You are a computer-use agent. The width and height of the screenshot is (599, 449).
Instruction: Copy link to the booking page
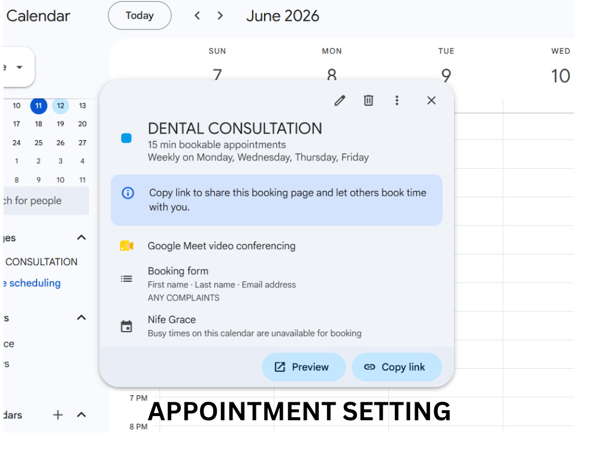point(397,367)
